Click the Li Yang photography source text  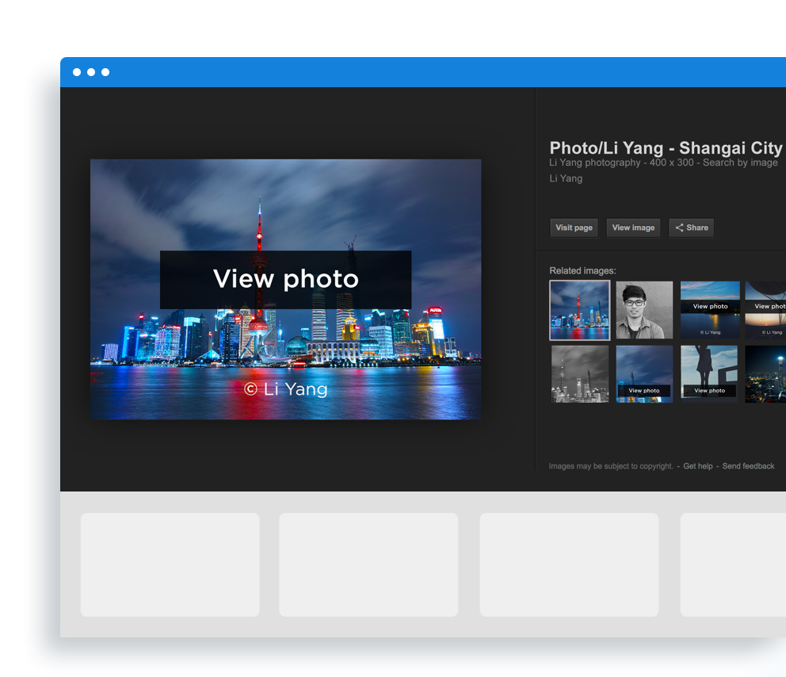coord(594,163)
